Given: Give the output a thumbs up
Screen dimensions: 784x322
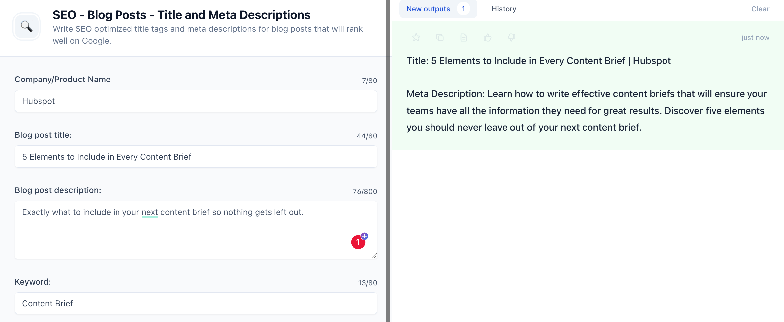Looking at the screenshot, I should click(x=488, y=38).
